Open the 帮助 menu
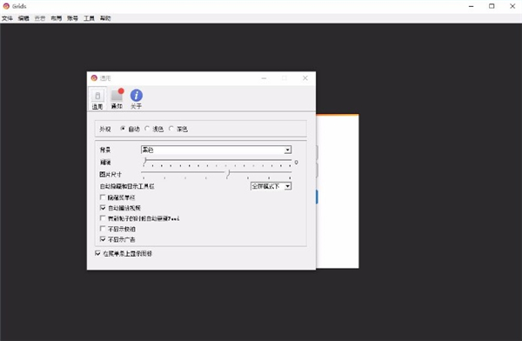Viewport: 522px width, 341px height. click(x=105, y=18)
